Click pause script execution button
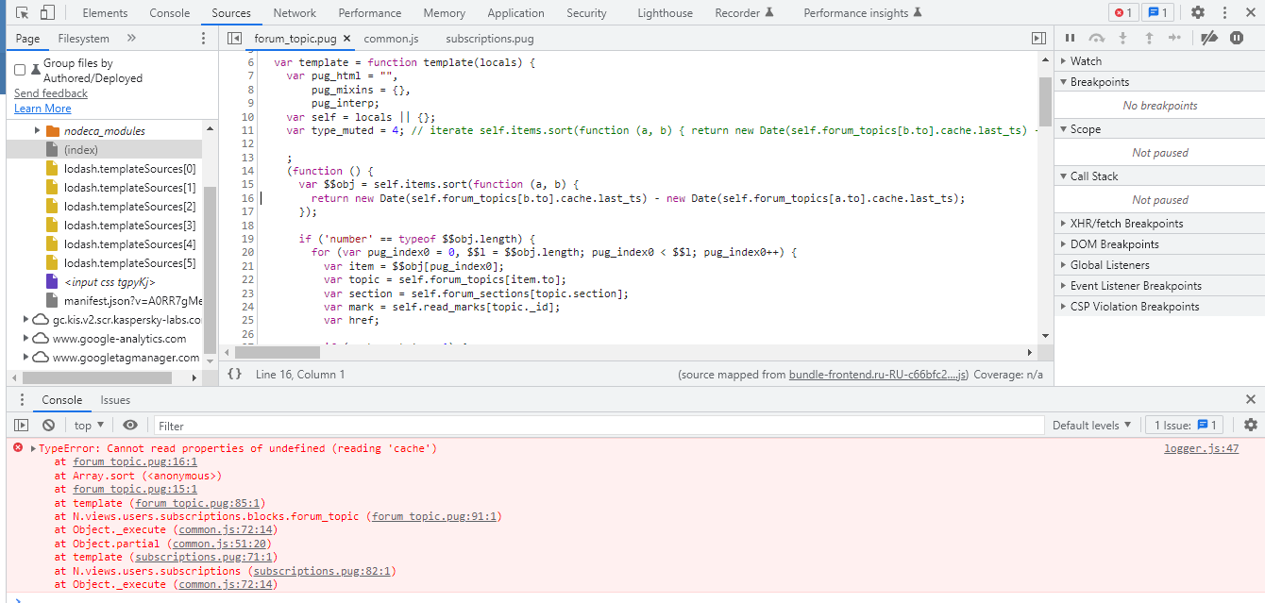The height and width of the screenshot is (603, 1265). click(x=1070, y=38)
